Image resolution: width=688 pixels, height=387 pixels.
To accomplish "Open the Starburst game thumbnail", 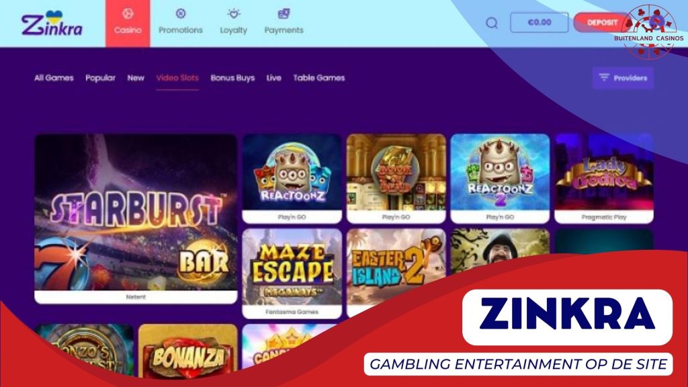I will click(136, 219).
